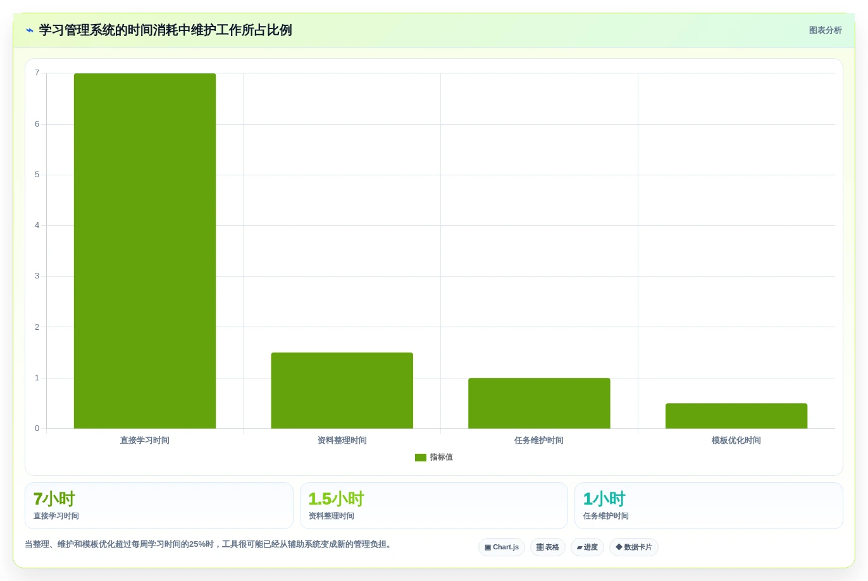868x581 pixels.
Task: Click the Chart.js tag chip
Action: tap(502, 547)
